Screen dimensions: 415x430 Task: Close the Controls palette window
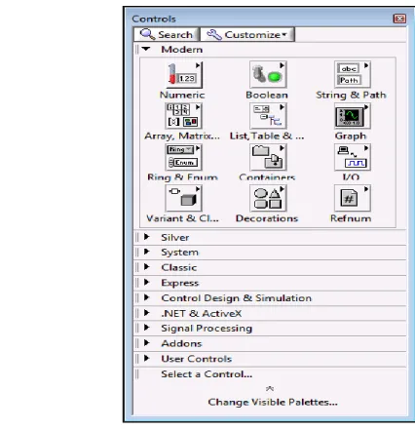[399, 19]
